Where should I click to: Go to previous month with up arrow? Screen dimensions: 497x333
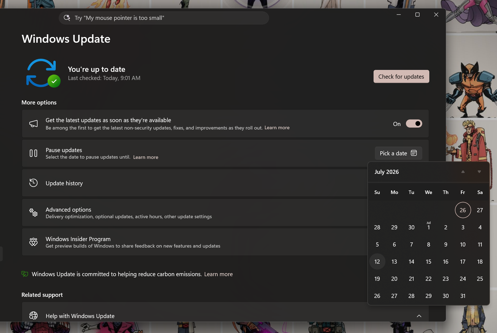point(463,172)
